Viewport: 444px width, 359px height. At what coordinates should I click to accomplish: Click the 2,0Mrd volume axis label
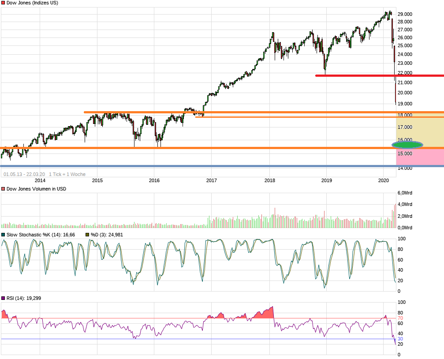(x=405, y=216)
